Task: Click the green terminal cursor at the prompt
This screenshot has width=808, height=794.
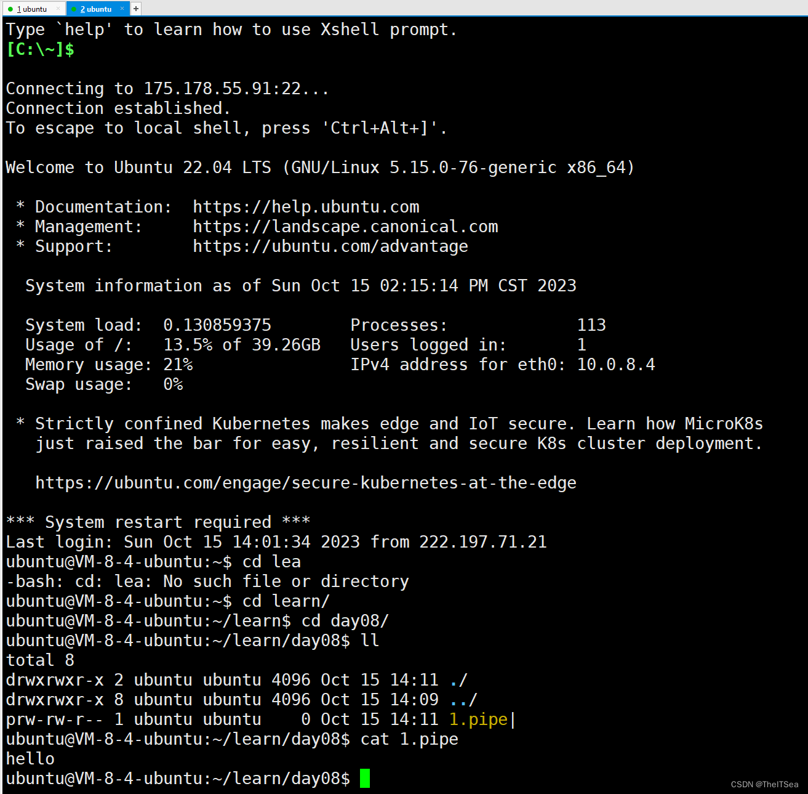Action: [x=365, y=778]
